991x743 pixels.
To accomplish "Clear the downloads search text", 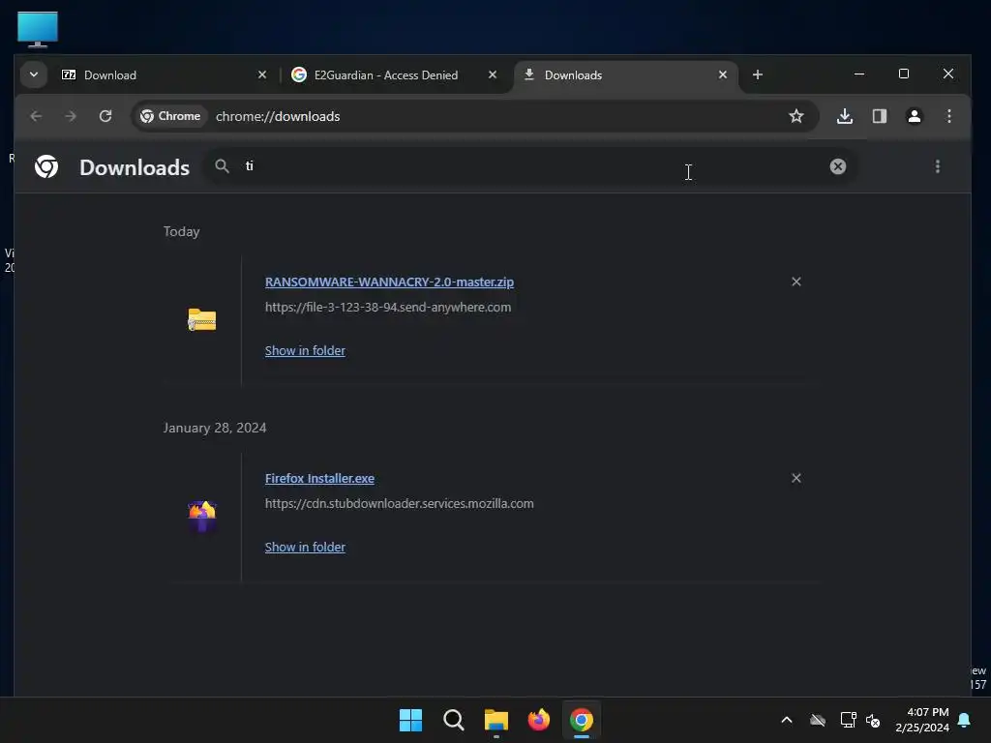I will (x=837, y=166).
